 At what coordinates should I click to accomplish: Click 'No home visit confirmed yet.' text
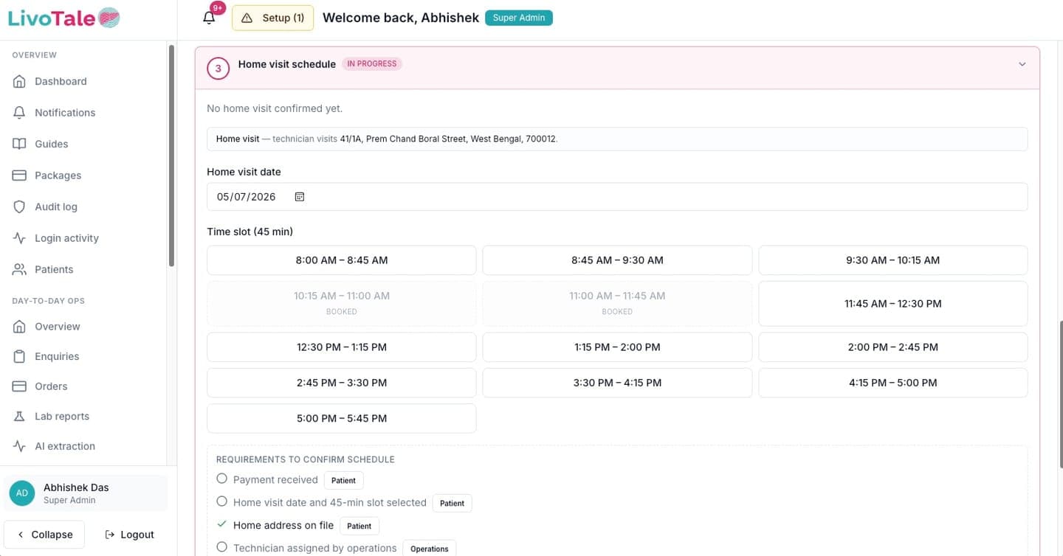(275, 108)
